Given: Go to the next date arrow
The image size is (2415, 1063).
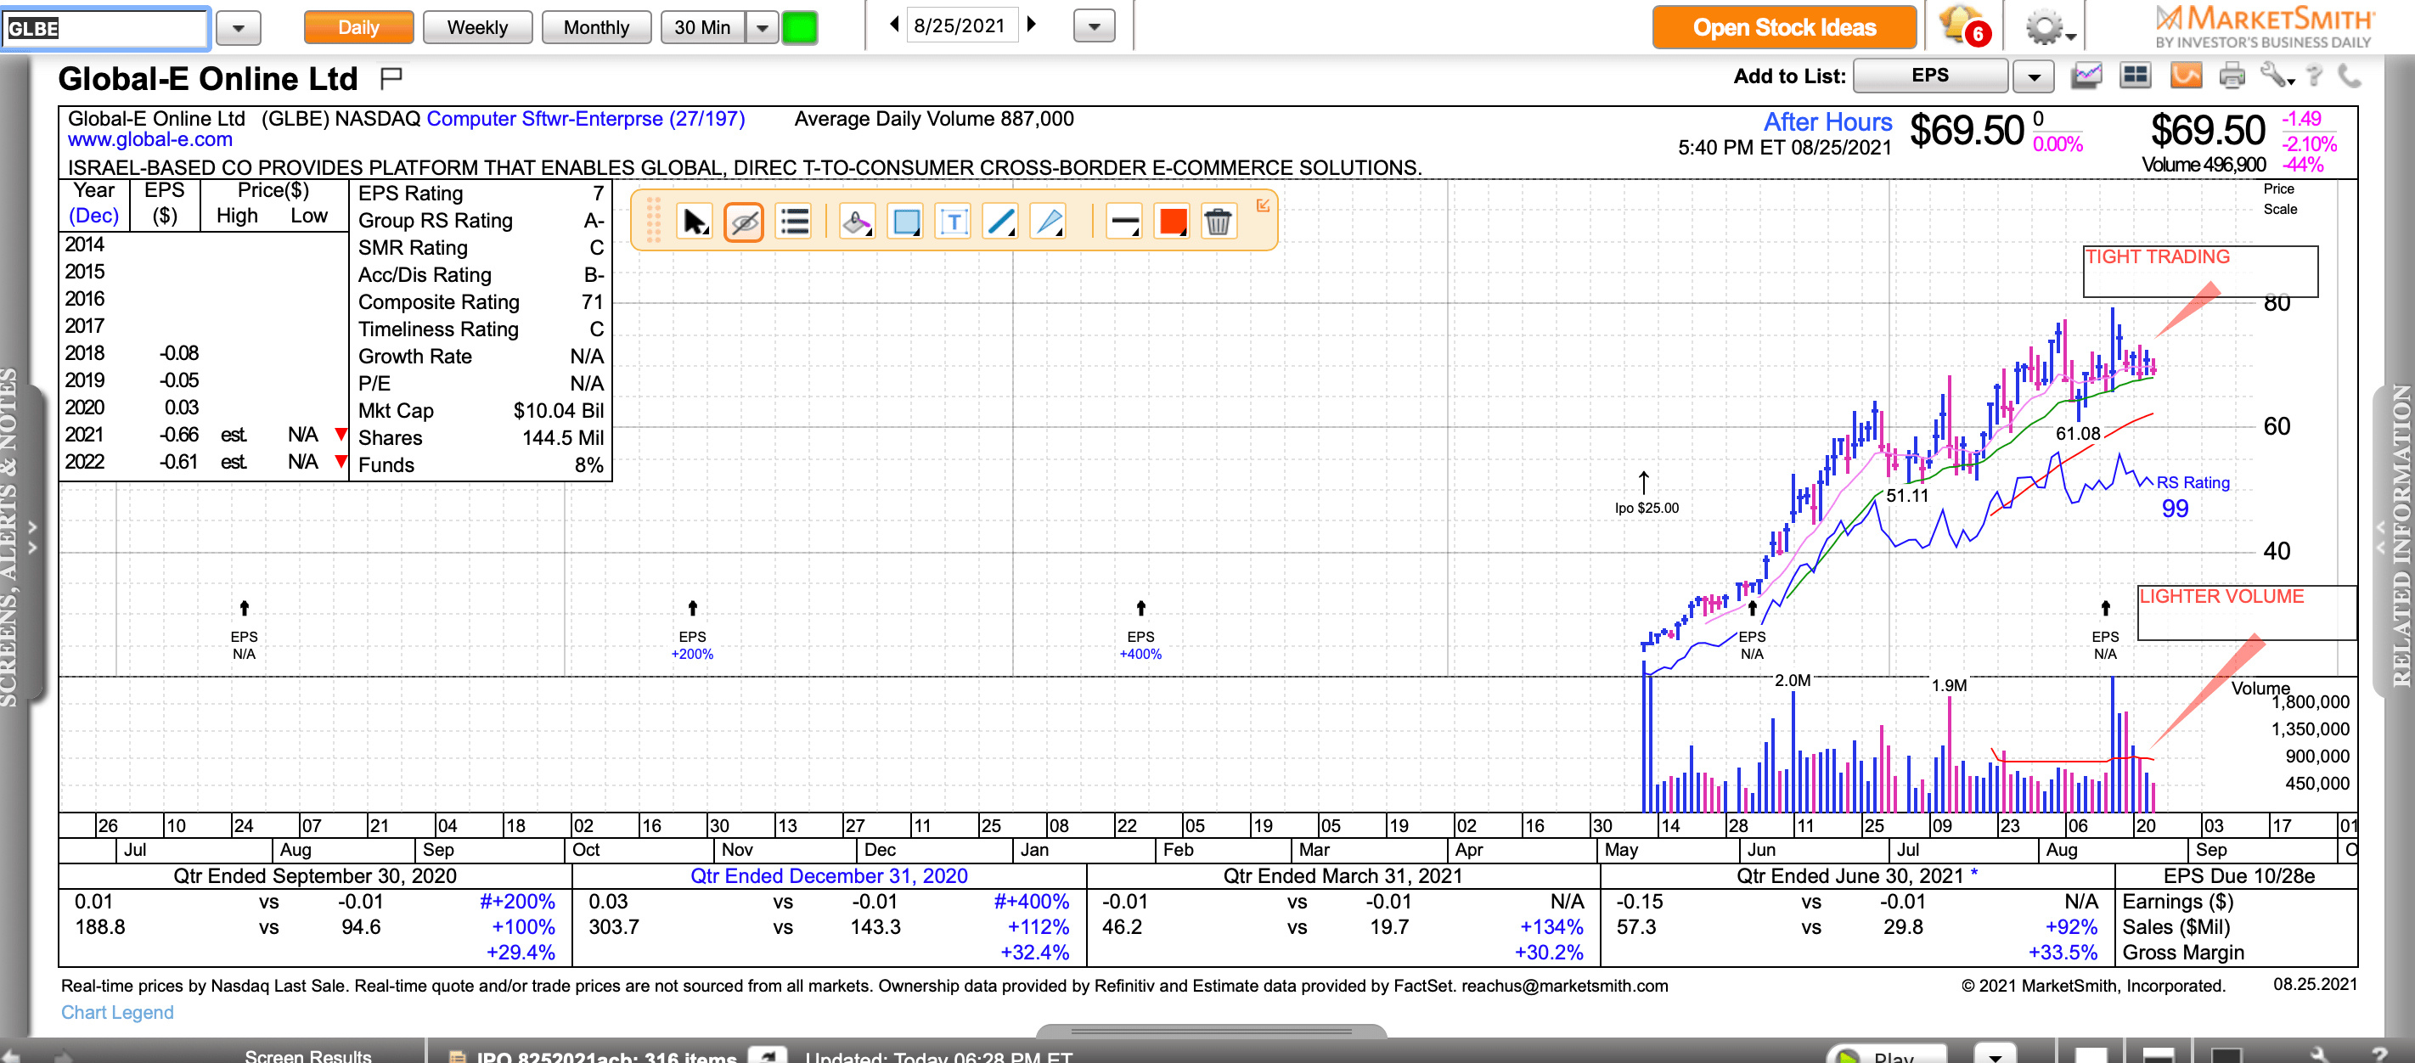Looking at the screenshot, I should tap(1033, 25).
